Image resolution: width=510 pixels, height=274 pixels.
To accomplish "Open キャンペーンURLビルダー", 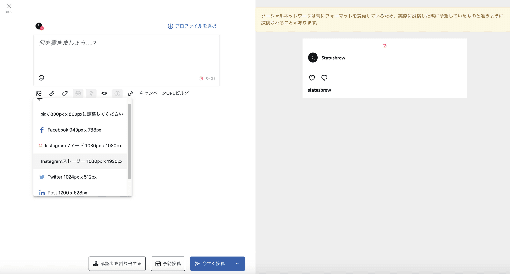I will click(x=166, y=93).
